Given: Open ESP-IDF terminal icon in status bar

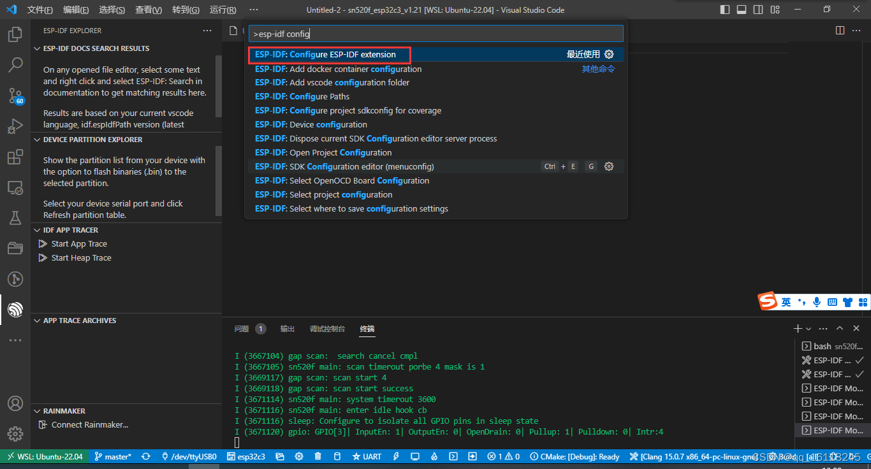Looking at the screenshot, I should click(x=453, y=456).
